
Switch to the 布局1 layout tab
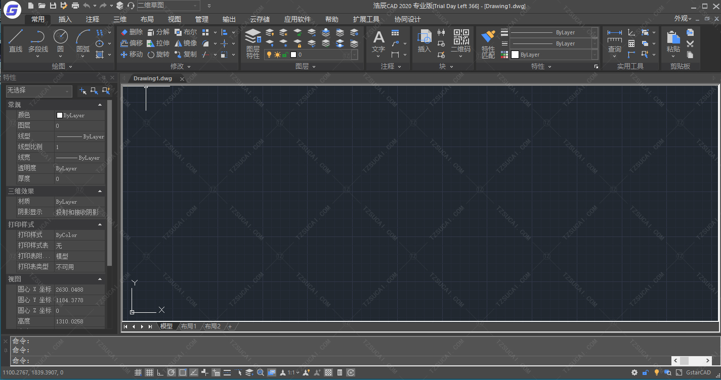[x=188, y=326]
